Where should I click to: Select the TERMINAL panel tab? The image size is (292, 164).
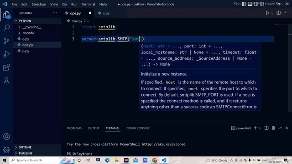tap(113, 128)
